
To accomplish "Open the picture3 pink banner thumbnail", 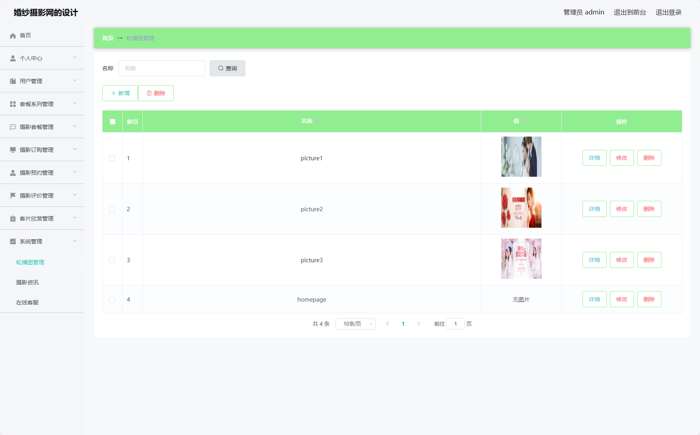I will (x=521, y=259).
